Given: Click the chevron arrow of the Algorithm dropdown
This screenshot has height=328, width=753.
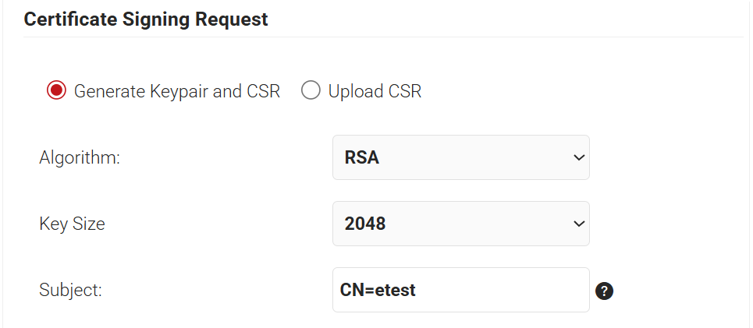Looking at the screenshot, I should coord(578,157).
